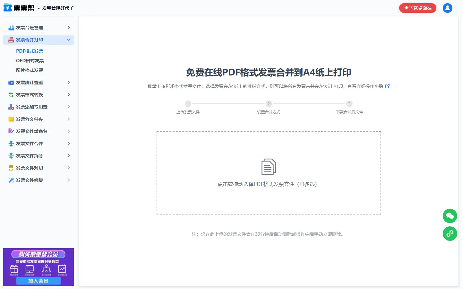Click the 点击或拖动选择PDF格式发票文件 upload text
462x289 pixels.
coord(267,184)
